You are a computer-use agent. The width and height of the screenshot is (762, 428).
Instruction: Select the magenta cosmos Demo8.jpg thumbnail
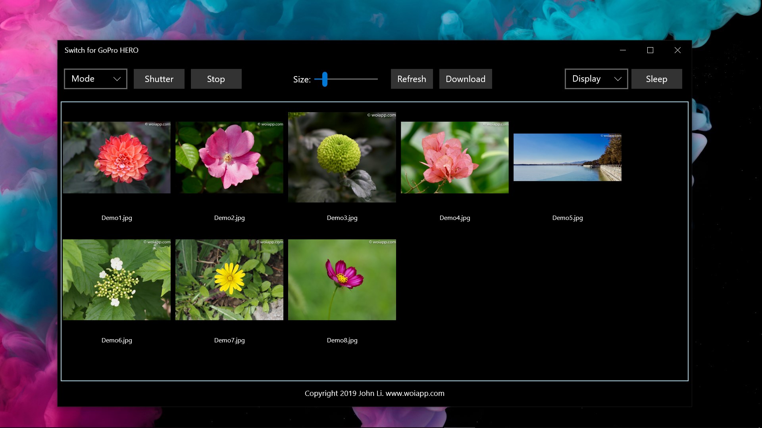click(x=342, y=280)
